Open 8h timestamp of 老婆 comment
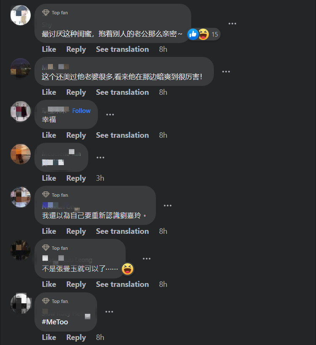 click(x=163, y=92)
